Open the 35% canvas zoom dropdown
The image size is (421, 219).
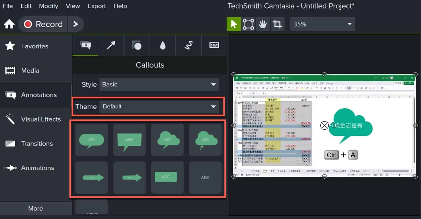point(322,24)
